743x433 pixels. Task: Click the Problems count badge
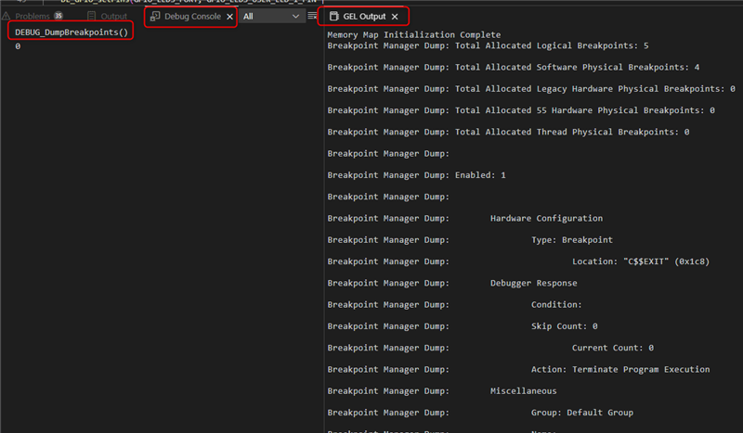tap(59, 16)
